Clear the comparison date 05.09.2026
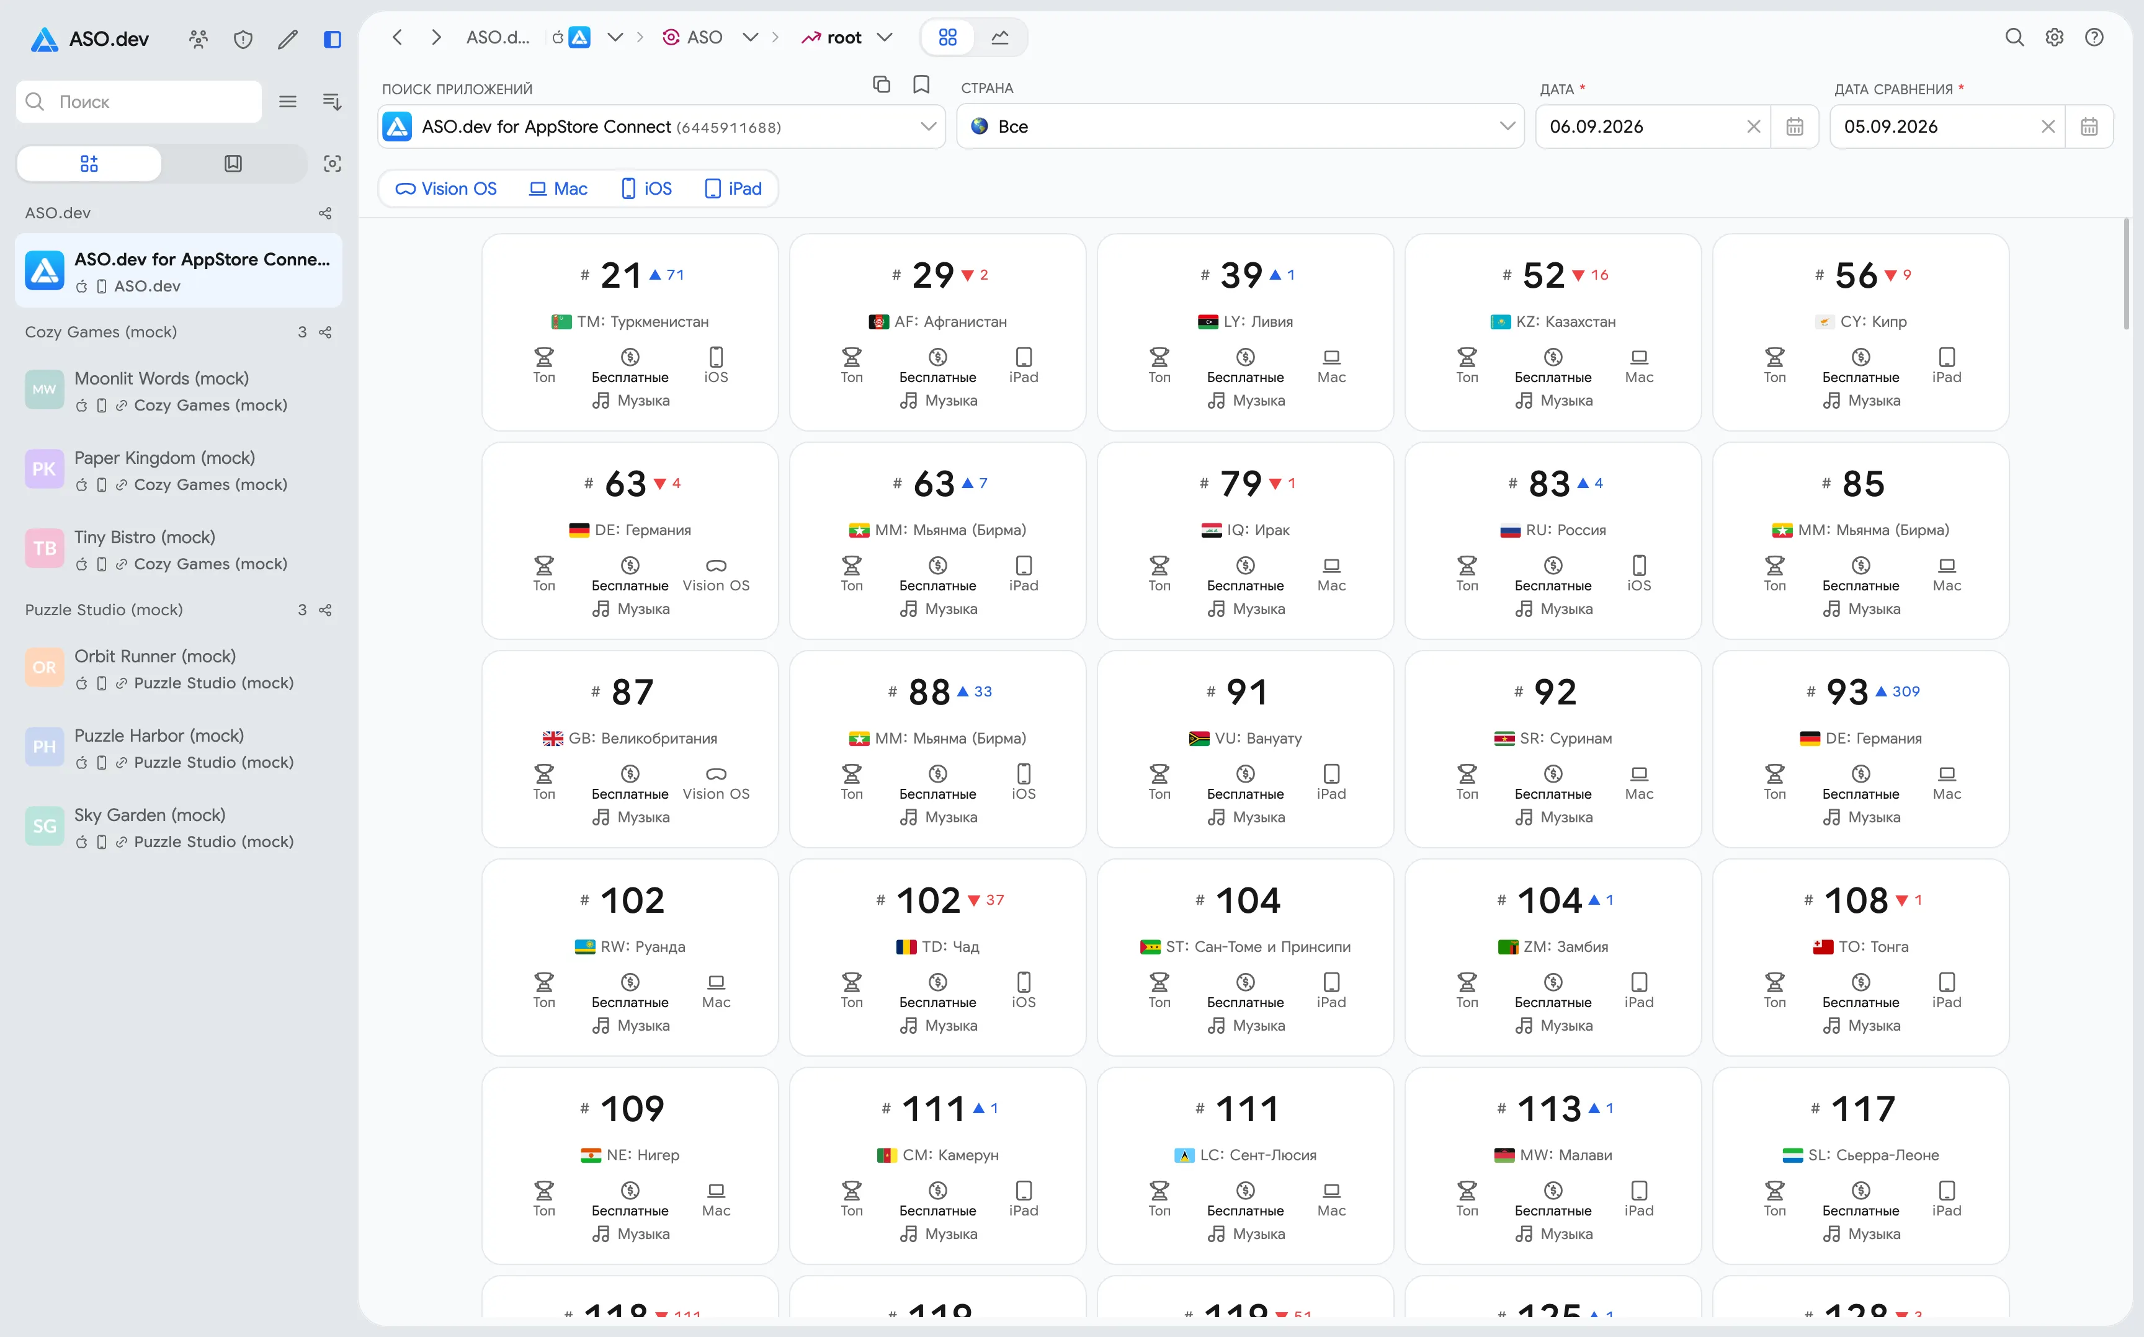Viewport: 2144px width, 1337px height. (x=2048, y=127)
